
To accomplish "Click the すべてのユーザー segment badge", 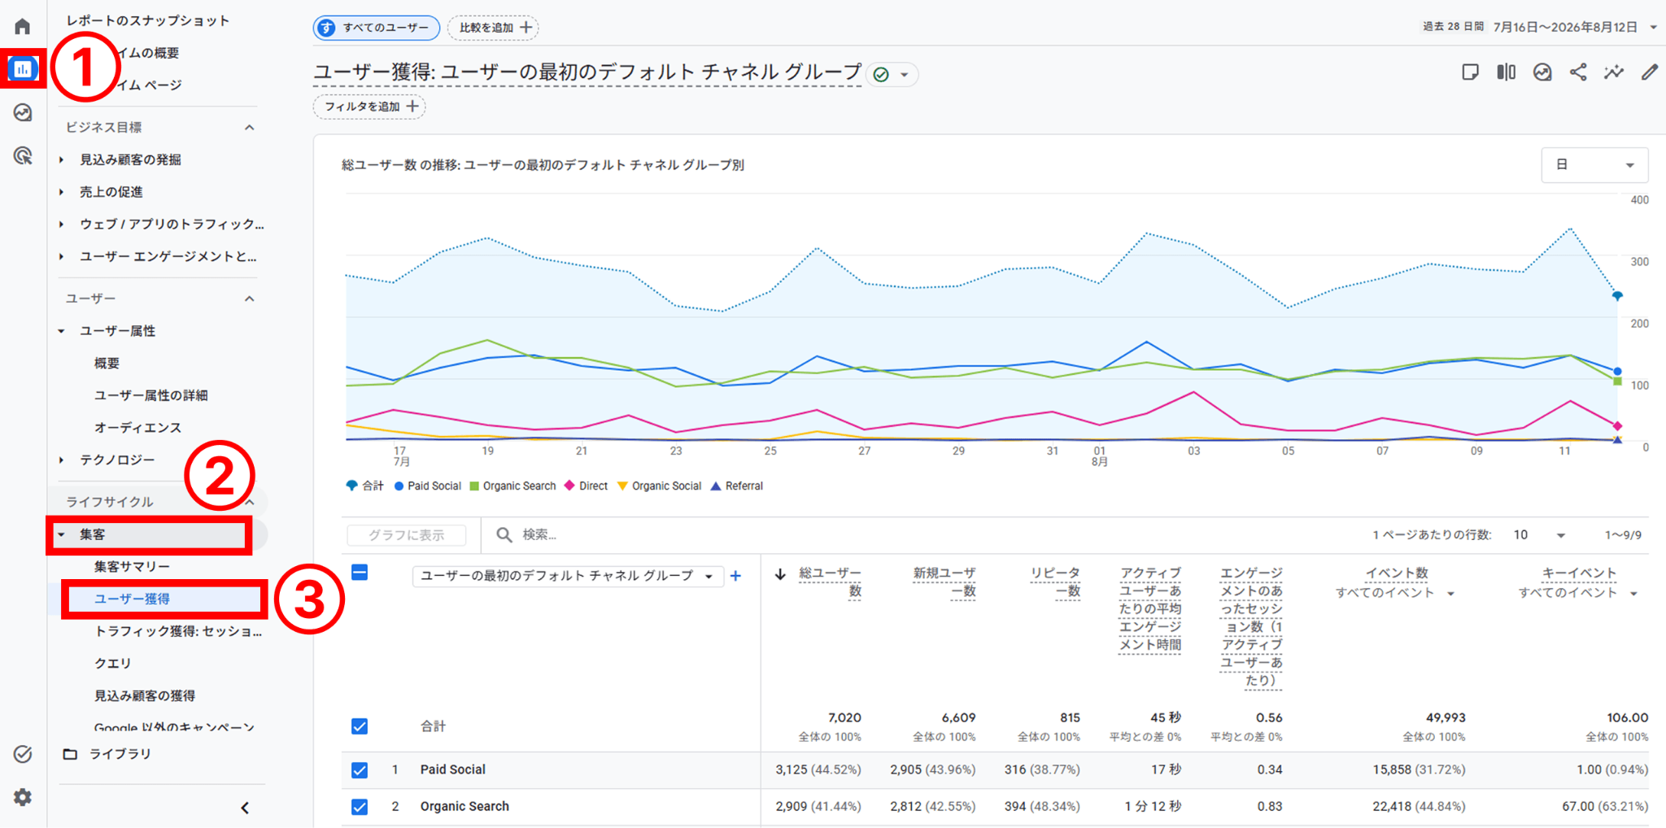I will click(x=377, y=28).
